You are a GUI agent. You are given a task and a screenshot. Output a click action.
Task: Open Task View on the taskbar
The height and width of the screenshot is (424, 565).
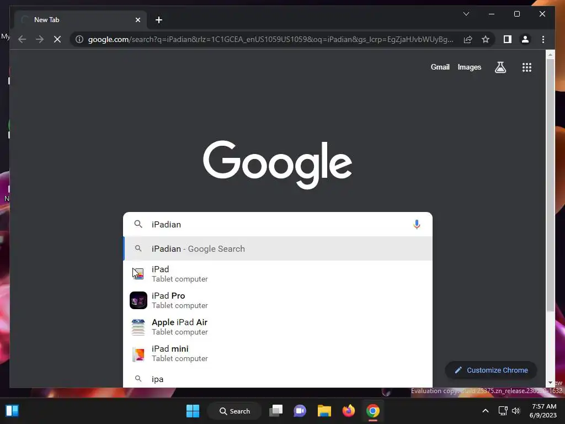click(276, 411)
